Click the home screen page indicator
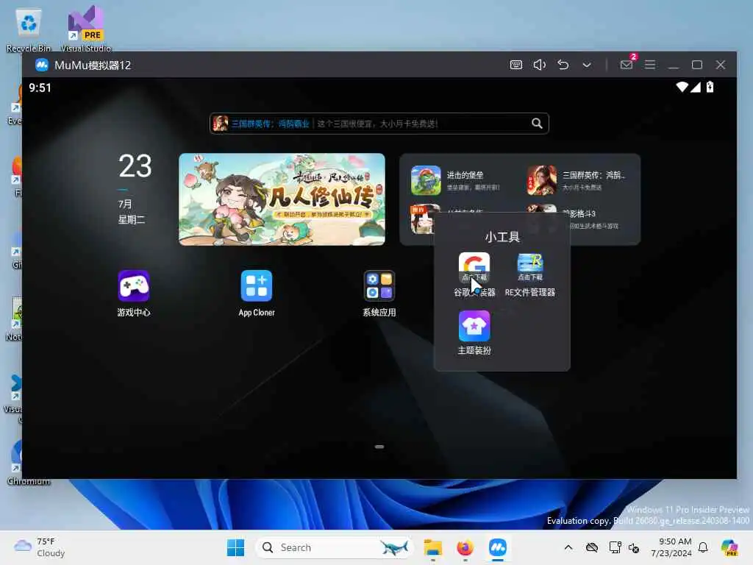Viewport: 753px width, 565px height. pyautogui.click(x=379, y=447)
